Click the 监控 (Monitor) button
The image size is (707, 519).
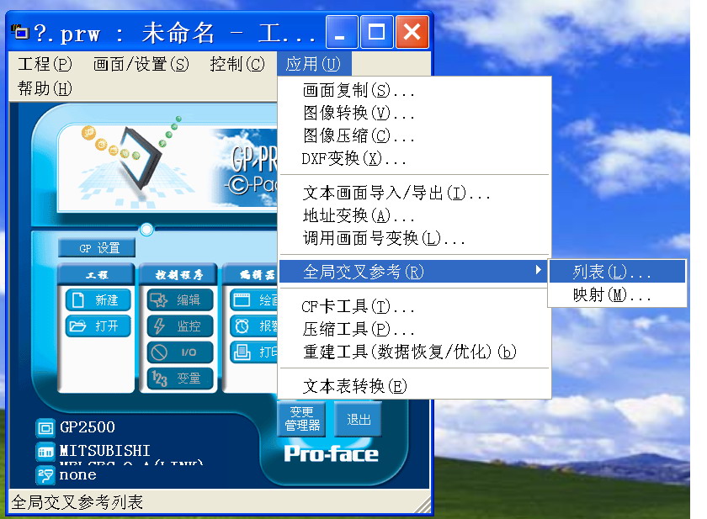tap(179, 326)
